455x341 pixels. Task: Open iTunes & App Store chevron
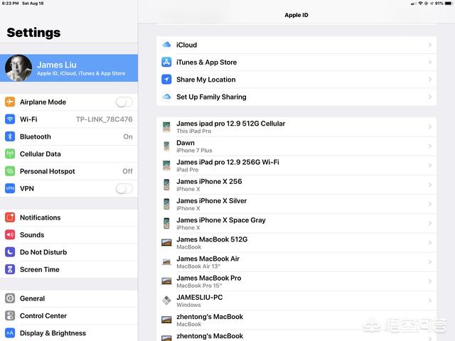click(x=430, y=62)
